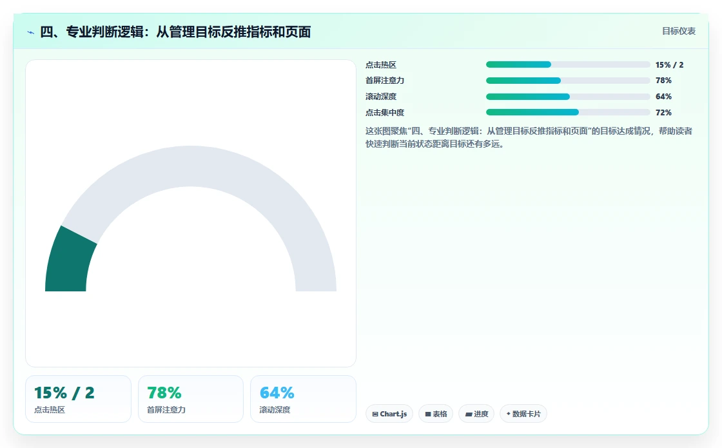Click the lightning icon beside the header title
The width and height of the screenshot is (722, 448).
pyautogui.click(x=31, y=32)
